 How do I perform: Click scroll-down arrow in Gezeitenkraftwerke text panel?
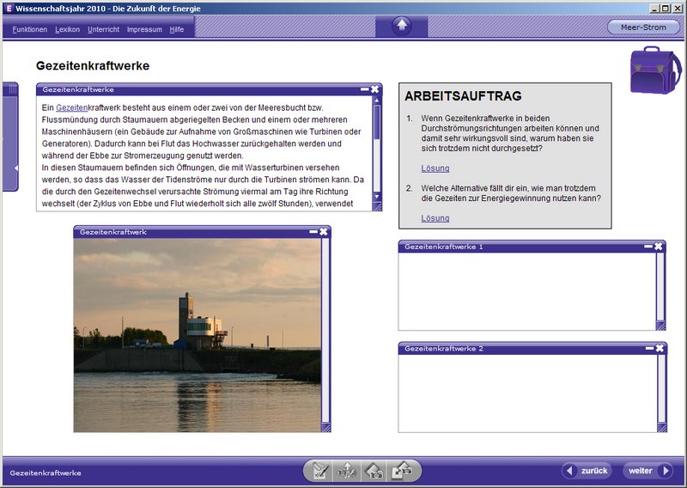(x=377, y=197)
